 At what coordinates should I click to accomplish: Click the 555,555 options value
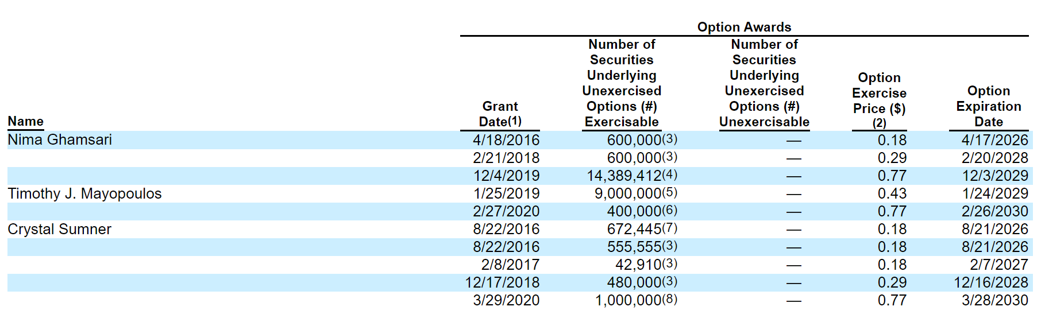634,247
